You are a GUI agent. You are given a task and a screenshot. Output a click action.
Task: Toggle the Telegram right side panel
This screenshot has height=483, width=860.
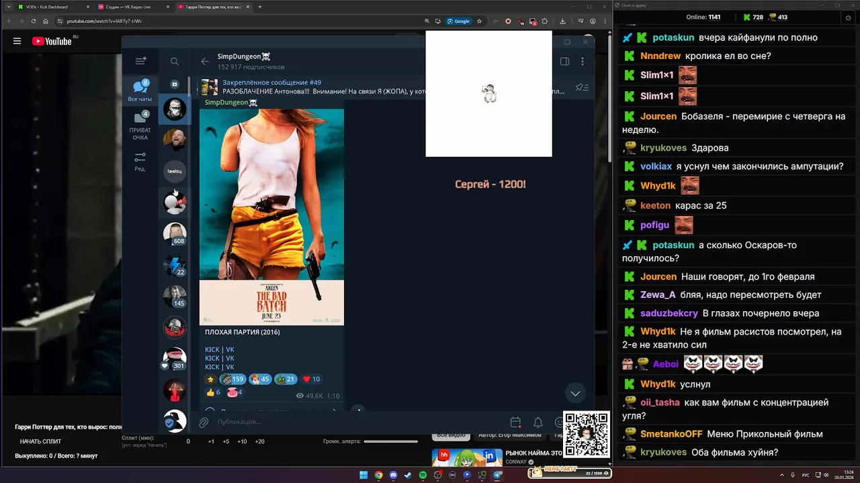point(565,61)
